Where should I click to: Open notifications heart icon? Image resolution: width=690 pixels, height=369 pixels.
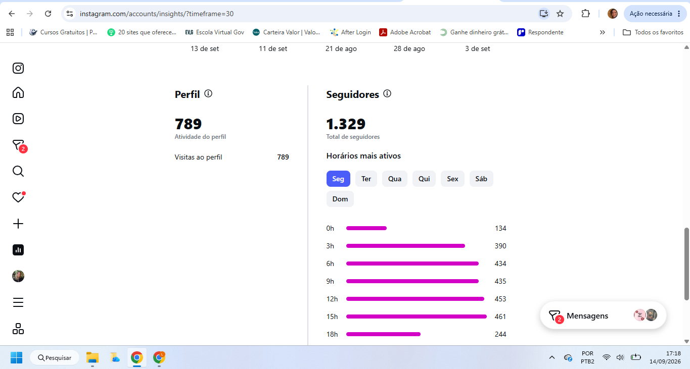(x=19, y=197)
